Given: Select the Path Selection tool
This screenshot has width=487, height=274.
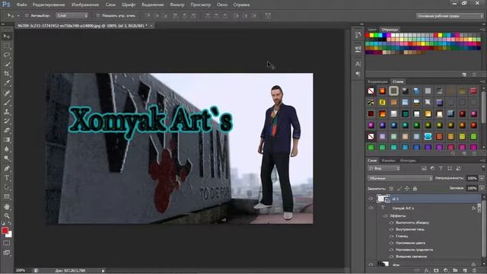Looking at the screenshot, I should point(7,187).
